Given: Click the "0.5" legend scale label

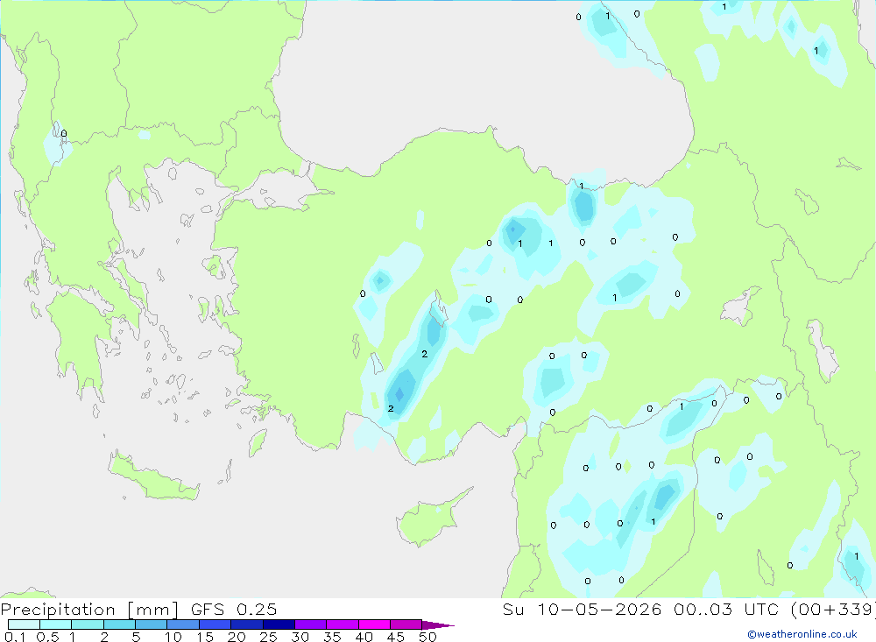Looking at the screenshot, I should click(48, 637).
